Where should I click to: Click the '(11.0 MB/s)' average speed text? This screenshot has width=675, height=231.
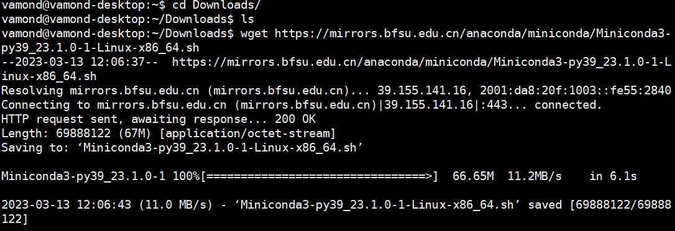176,205
